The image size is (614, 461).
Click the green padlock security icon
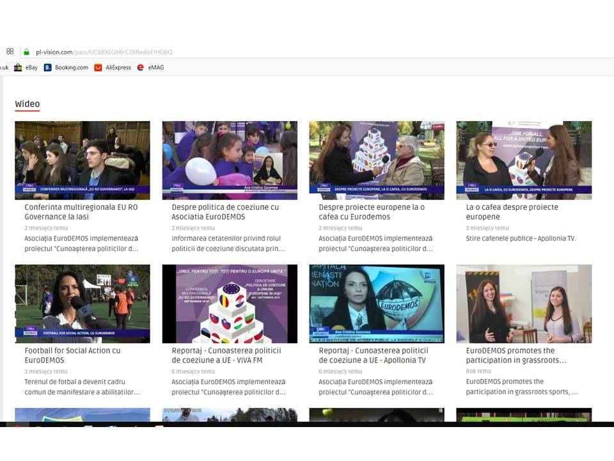[x=27, y=52]
